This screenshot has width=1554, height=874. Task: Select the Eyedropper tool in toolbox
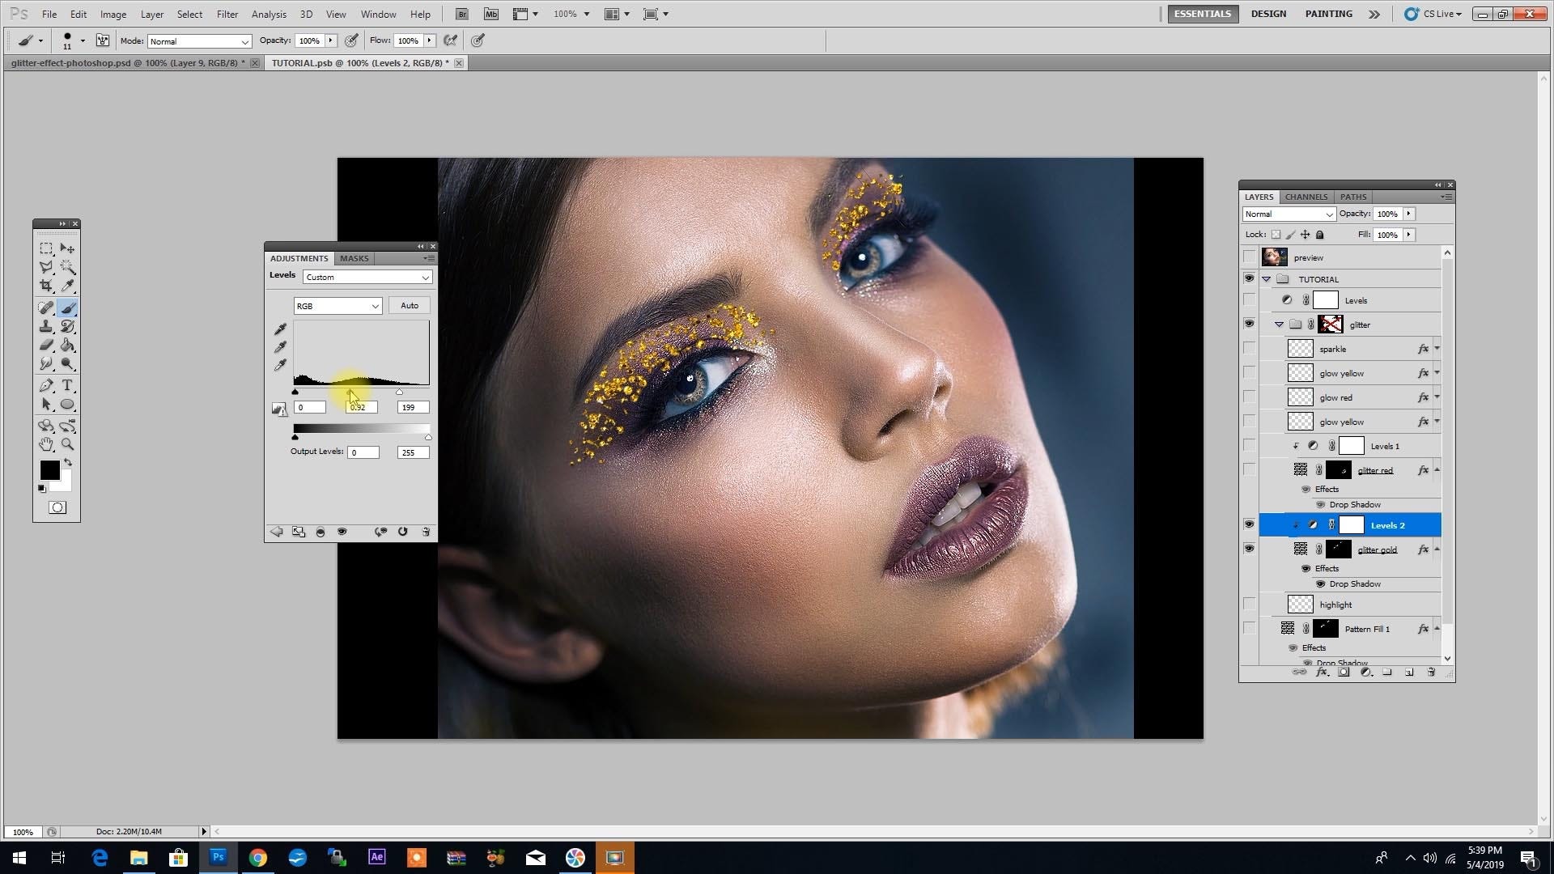pos(68,286)
